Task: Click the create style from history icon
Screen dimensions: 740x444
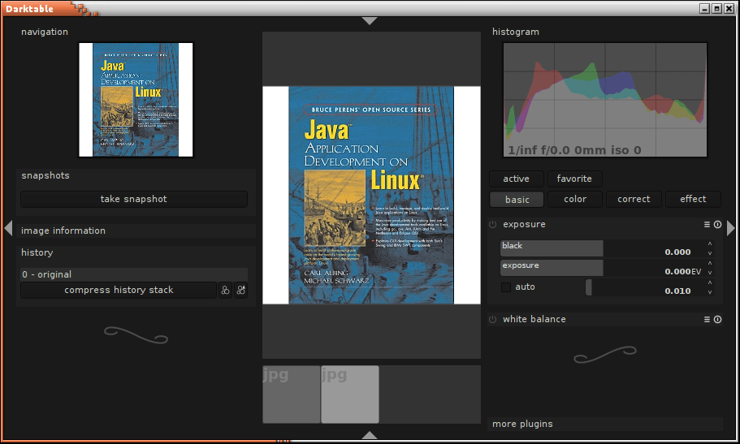Action: point(226,290)
